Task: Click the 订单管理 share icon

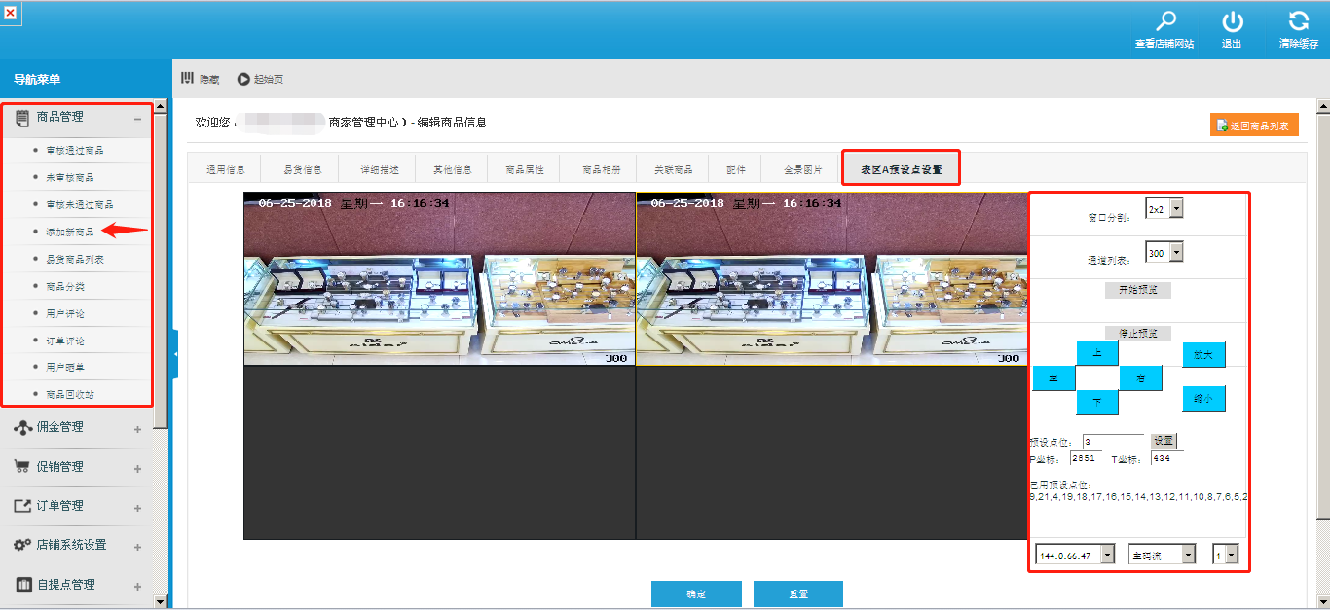Action: [21, 506]
